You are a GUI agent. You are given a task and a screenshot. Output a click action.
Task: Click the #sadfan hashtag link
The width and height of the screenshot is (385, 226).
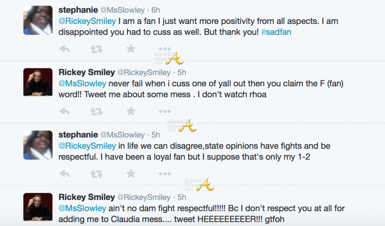(x=275, y=32)
